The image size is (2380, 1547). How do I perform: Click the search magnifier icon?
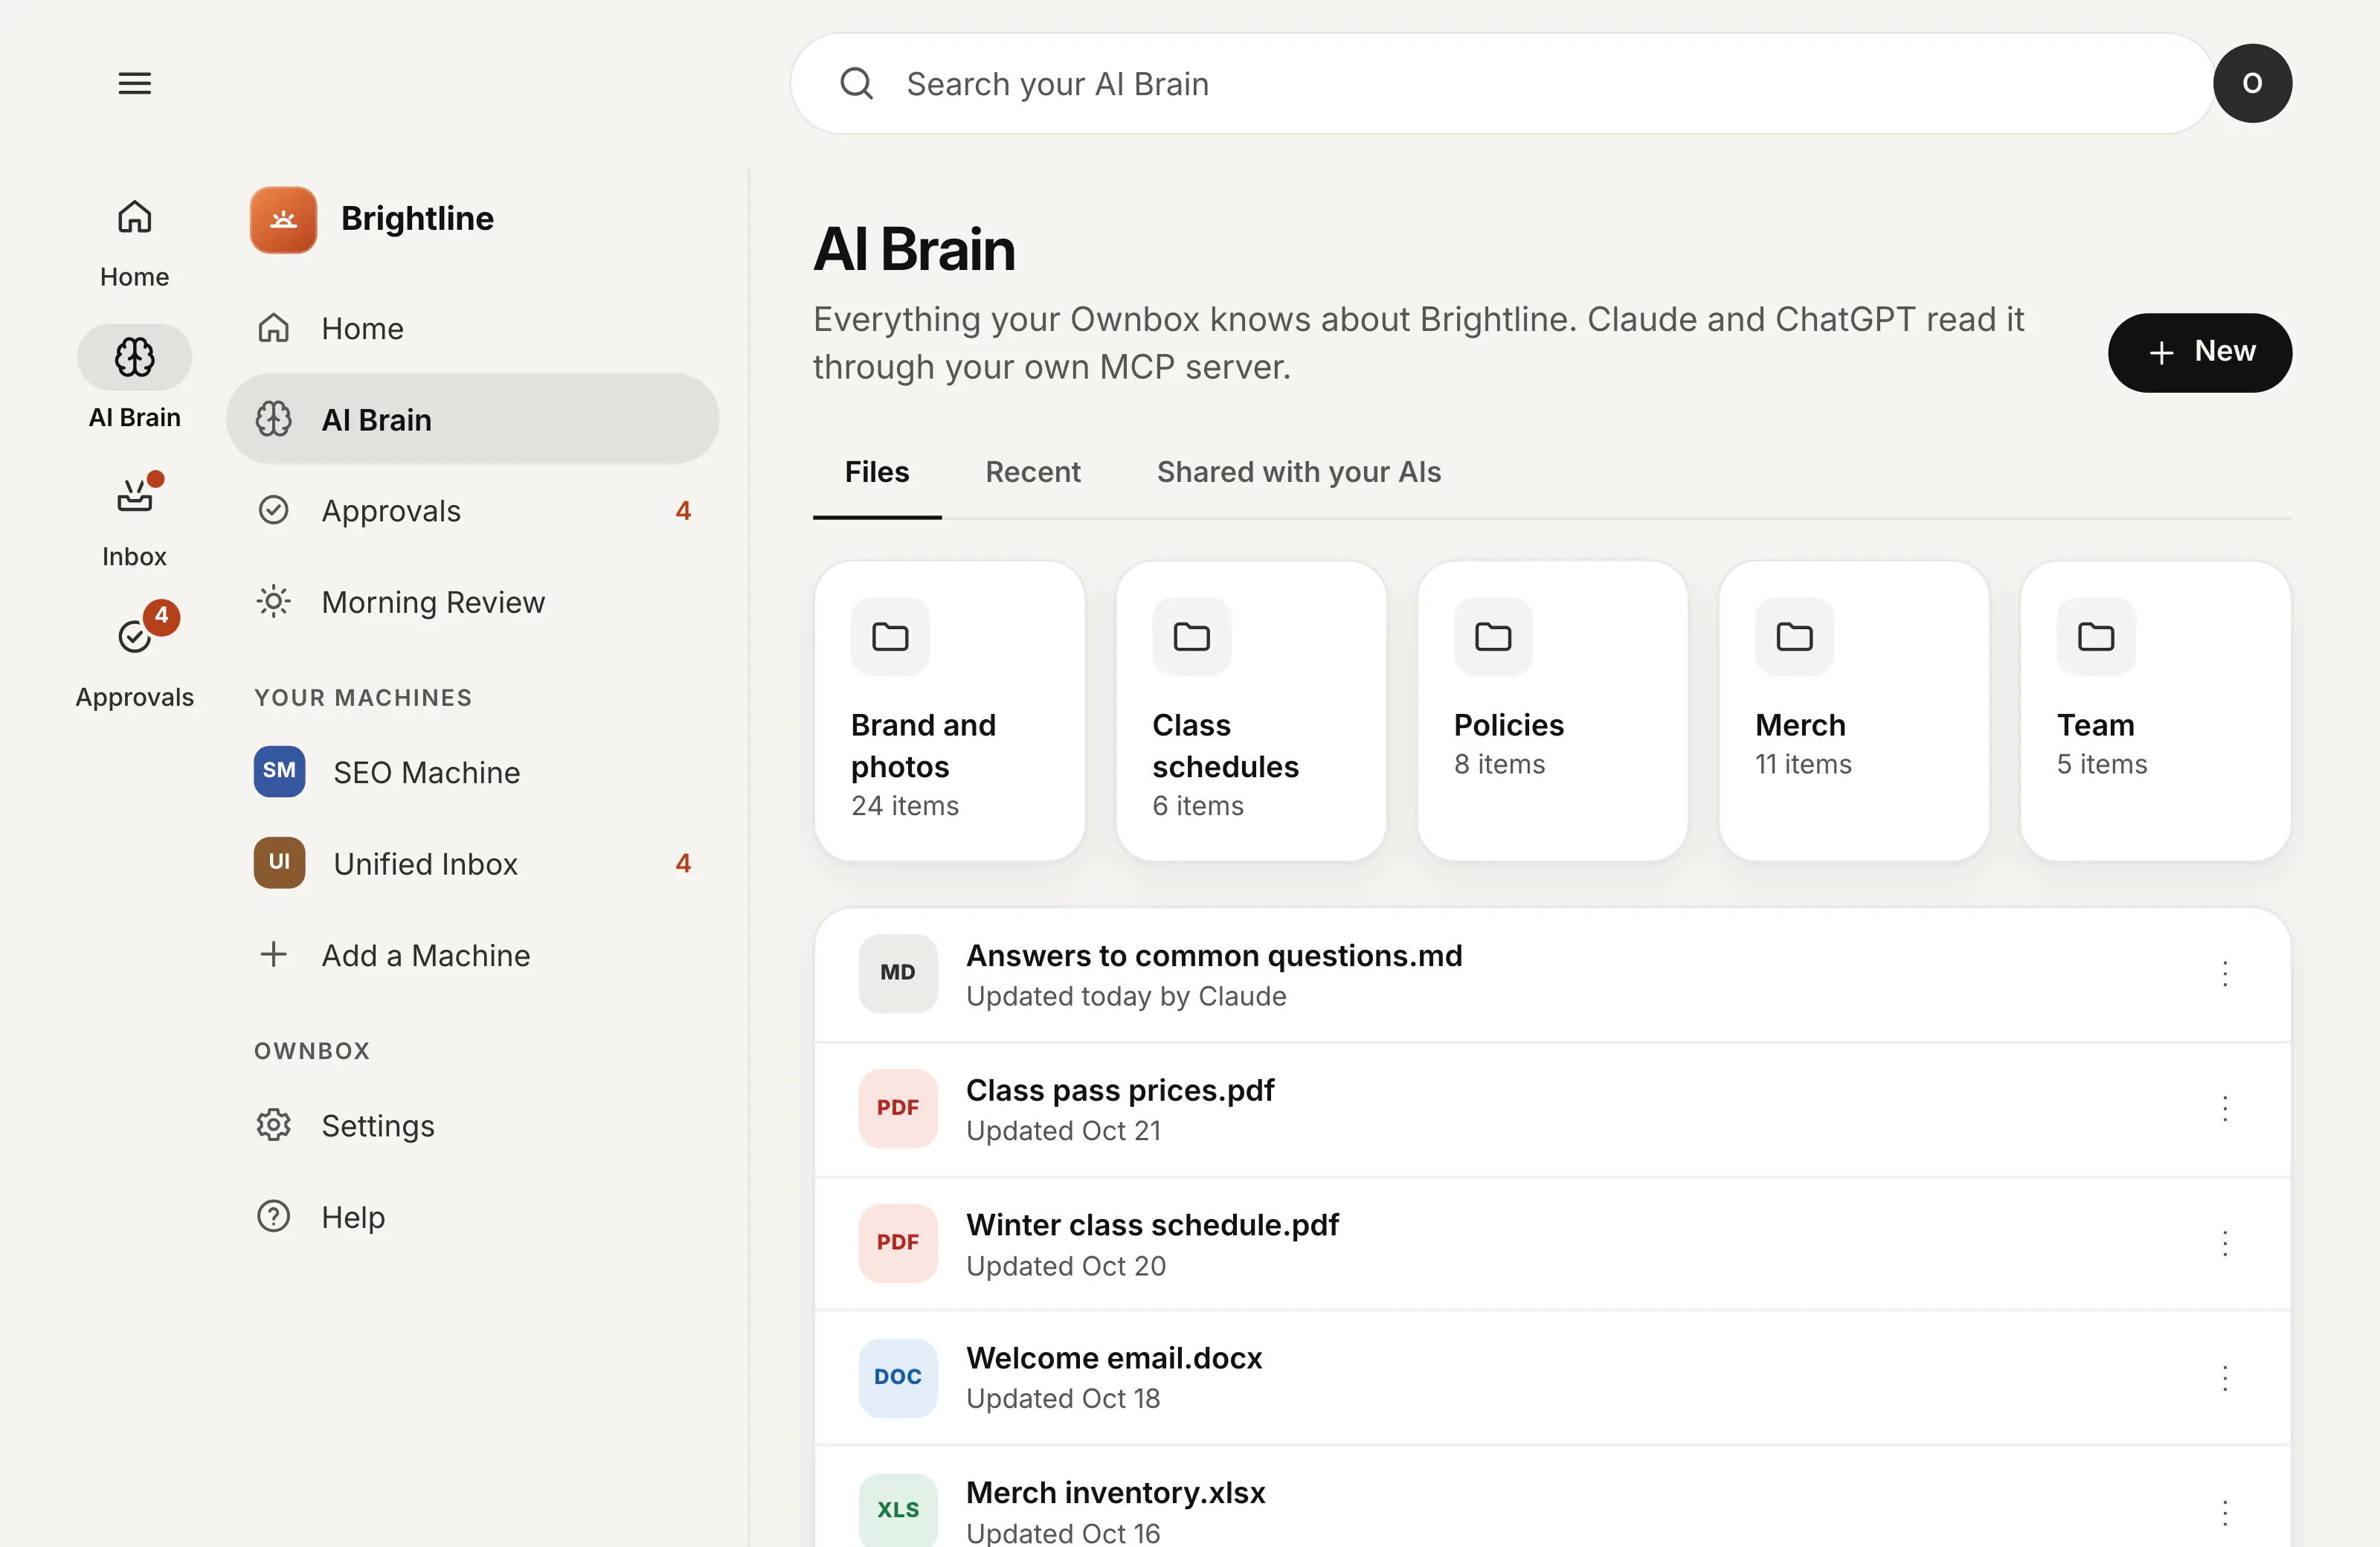856,83
